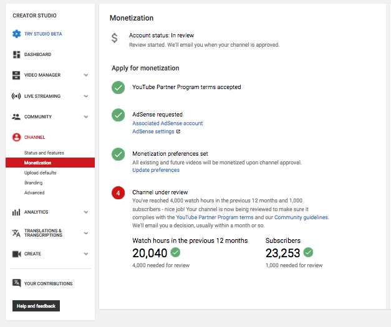The image size is (391, 327).
Task: Open Advanced submenu item
Action: [x=34, y=192]
